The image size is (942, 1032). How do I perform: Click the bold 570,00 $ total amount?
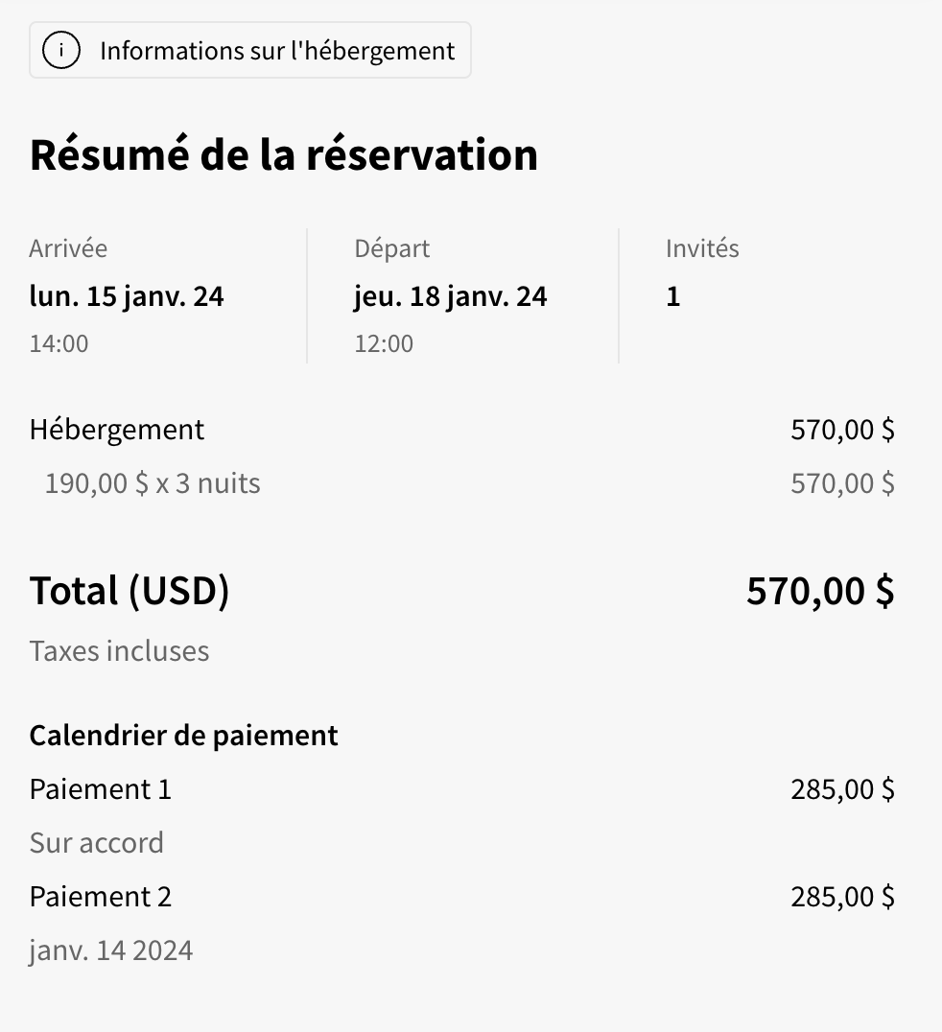819,591
